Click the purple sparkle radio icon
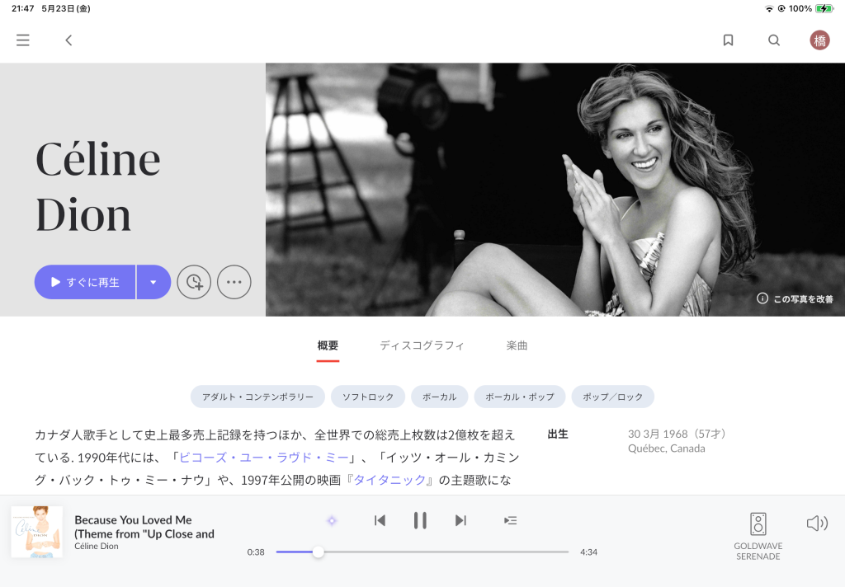 [332, 521]
